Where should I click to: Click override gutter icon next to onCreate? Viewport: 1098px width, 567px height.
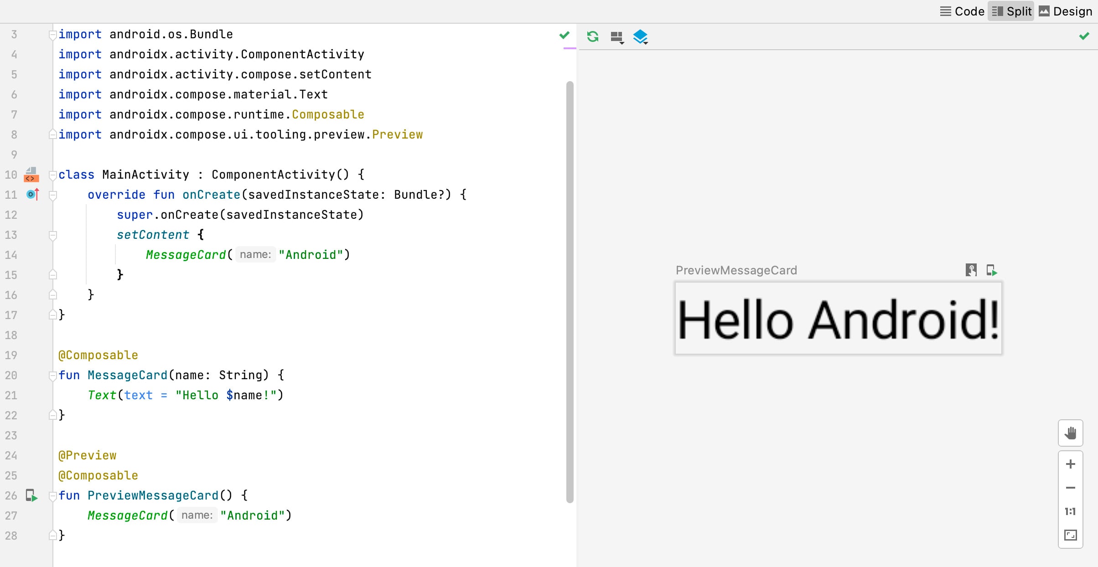coord(32,195)
